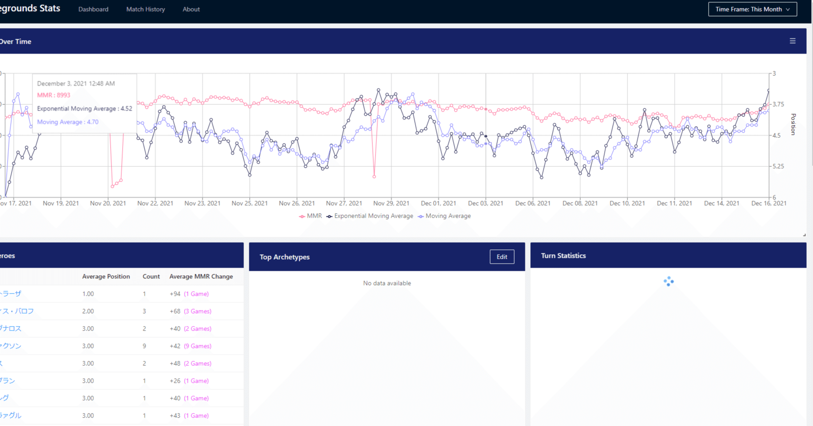Open the hero link ending in ス・バロフ
Image resolution: width=813 pixels, height=426 pixels.
(x=17, y=311)
